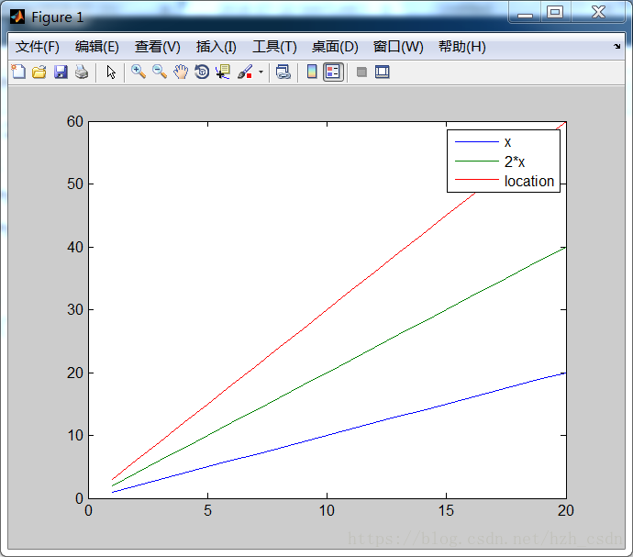Click the y-axis label 40
The image size is (633, 557).
[75, 247]
